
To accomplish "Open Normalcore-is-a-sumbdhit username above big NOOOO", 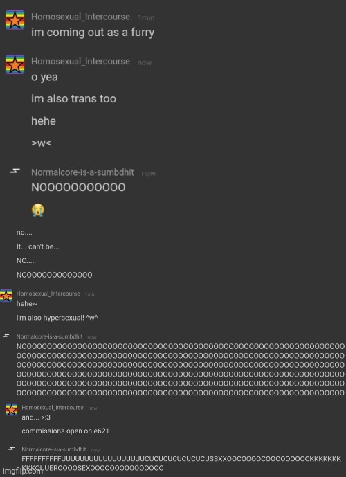I will click(82, 172).
